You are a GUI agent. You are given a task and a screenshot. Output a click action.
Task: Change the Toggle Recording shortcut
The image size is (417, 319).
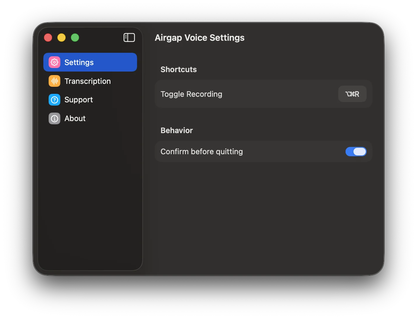pyautogui.click(x=352, y=94)
